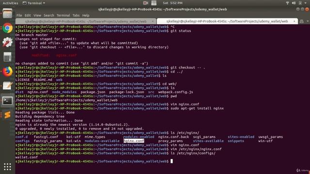
Task: Click the configs directory name
Action: pyautogui.click(x=22, y=141)
